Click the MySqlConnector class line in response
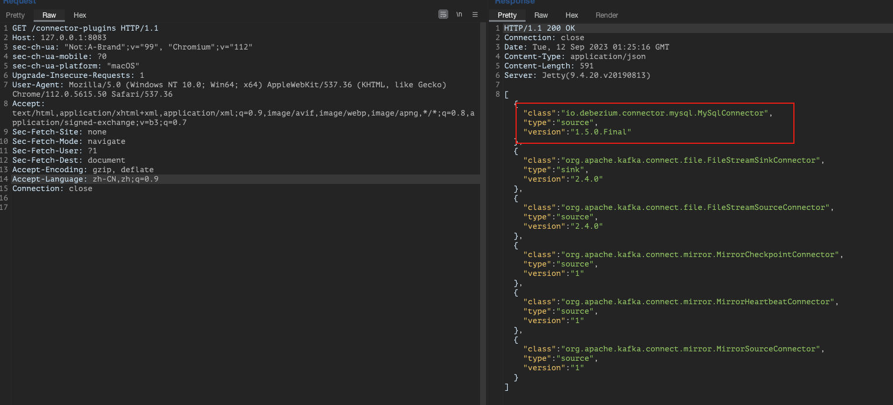 point(648,113)
